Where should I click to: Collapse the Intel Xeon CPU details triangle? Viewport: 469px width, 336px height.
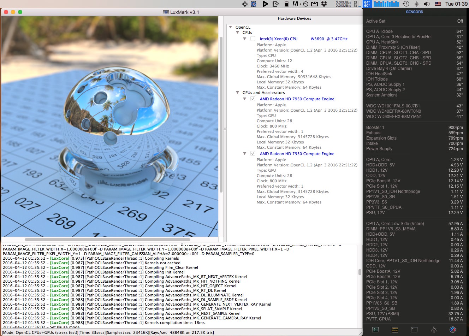click(x=245, y=39)
